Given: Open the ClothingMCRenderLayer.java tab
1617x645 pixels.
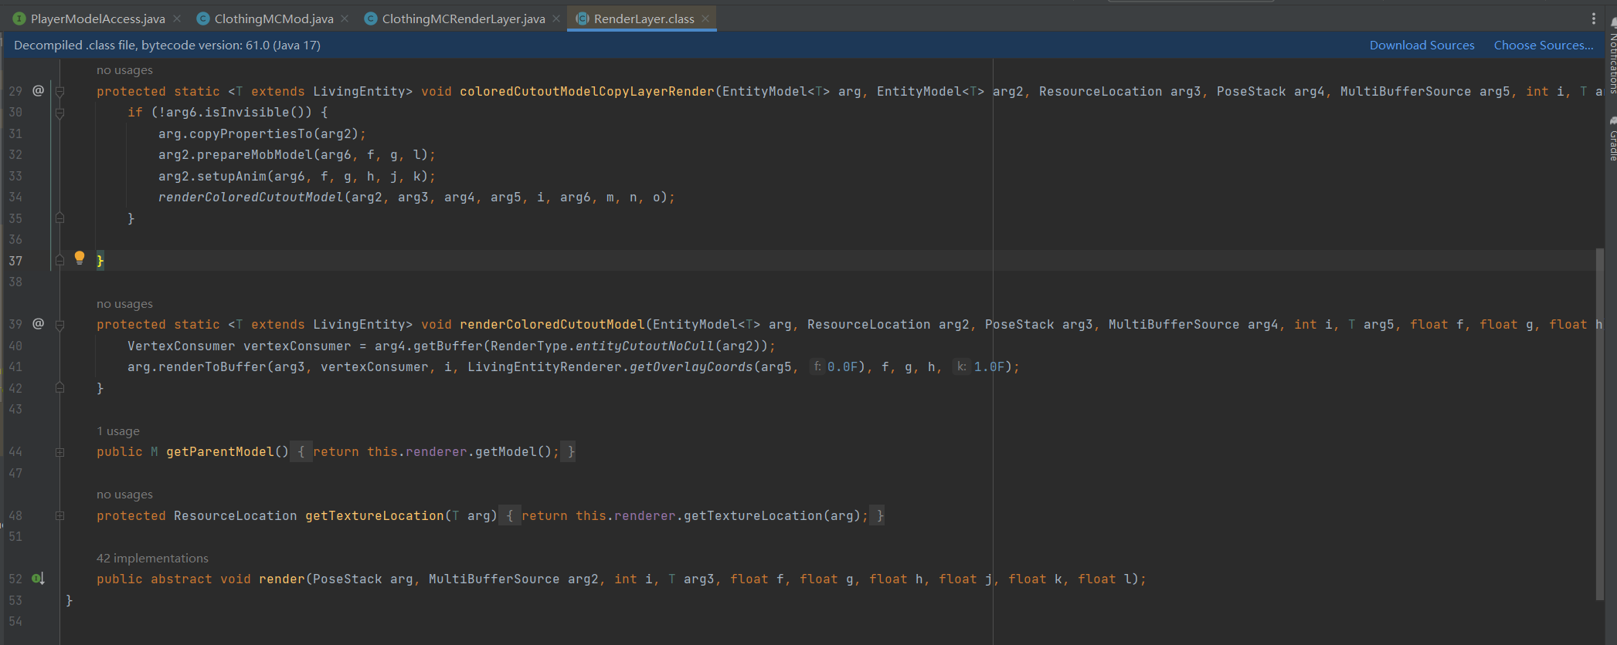Looking at the screenshot, I should click(463, 19).
